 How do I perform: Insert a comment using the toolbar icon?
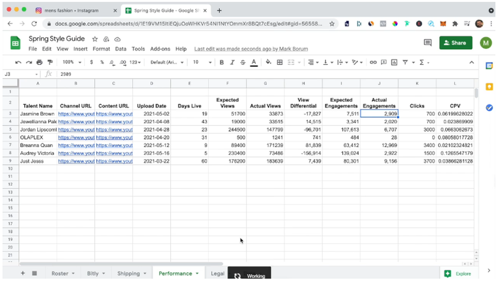pos(383,62)
